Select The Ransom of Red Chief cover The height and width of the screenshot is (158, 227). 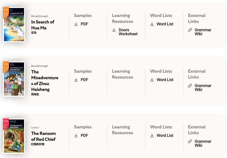14,136
